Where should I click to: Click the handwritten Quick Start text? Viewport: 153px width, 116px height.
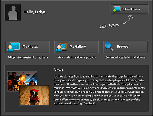[109, 26]
